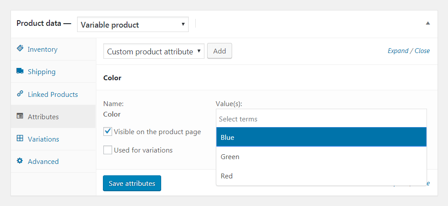Click the Attributes list icon
The width and height of the screenshot is (448, 206).
[x=20, y=116]
